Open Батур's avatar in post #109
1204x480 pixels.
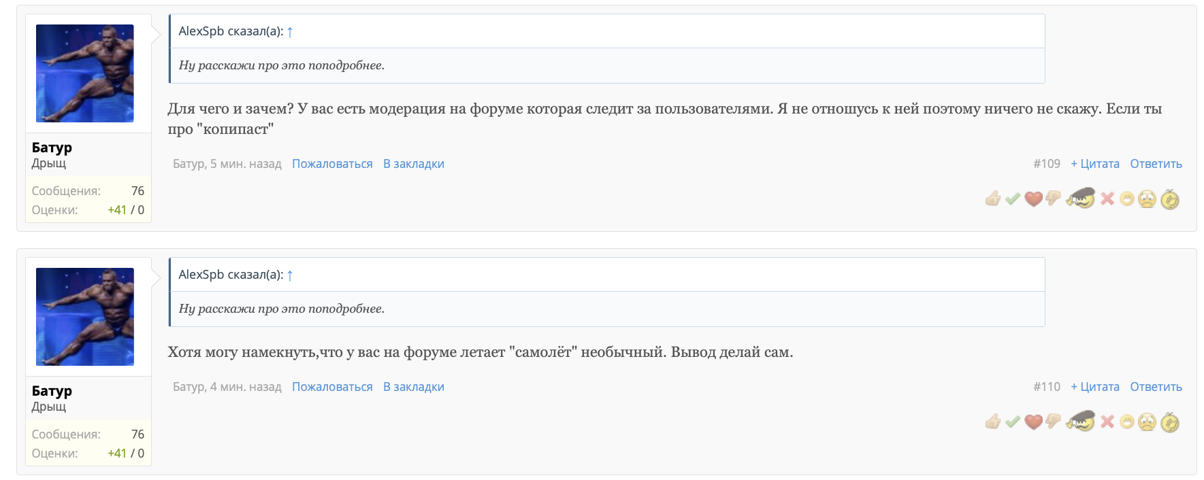click(85, 73)
